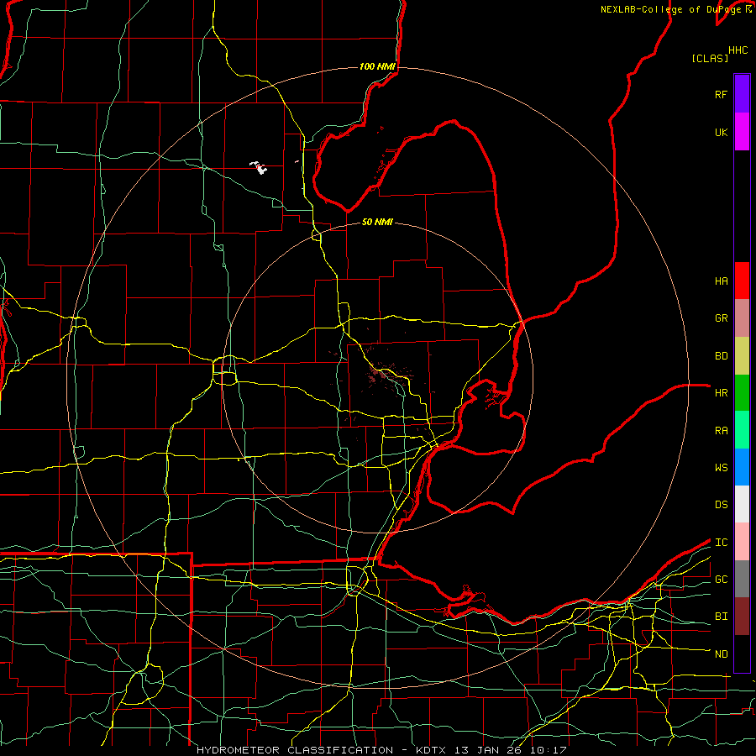Click the 50 NMI range ring label
This screenshot has width=756, height=756.
(377, 223)
